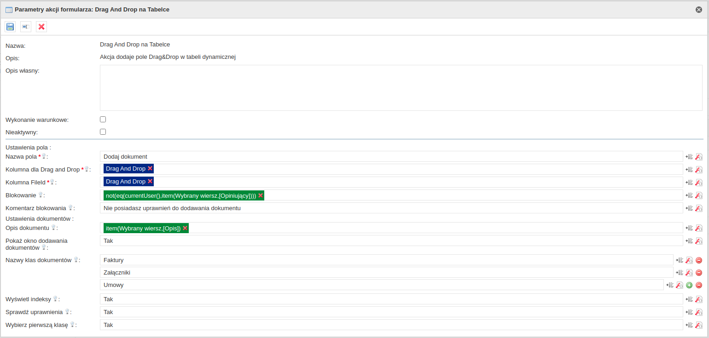709x338 pixels.
Task: Show hint lightbulb next to Opis dokumentu
Action: click(53, 227)
